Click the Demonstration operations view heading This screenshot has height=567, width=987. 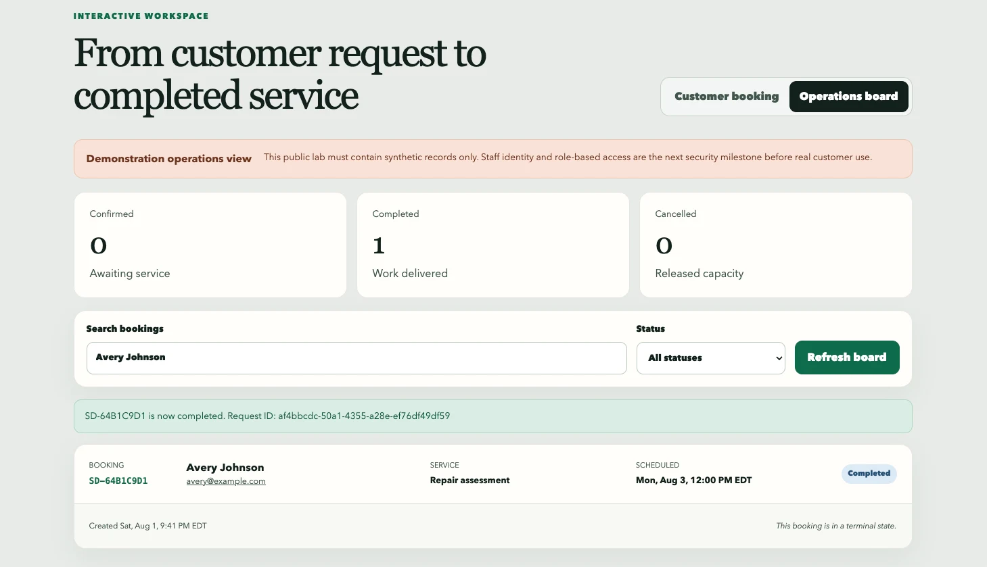point(169,159)
